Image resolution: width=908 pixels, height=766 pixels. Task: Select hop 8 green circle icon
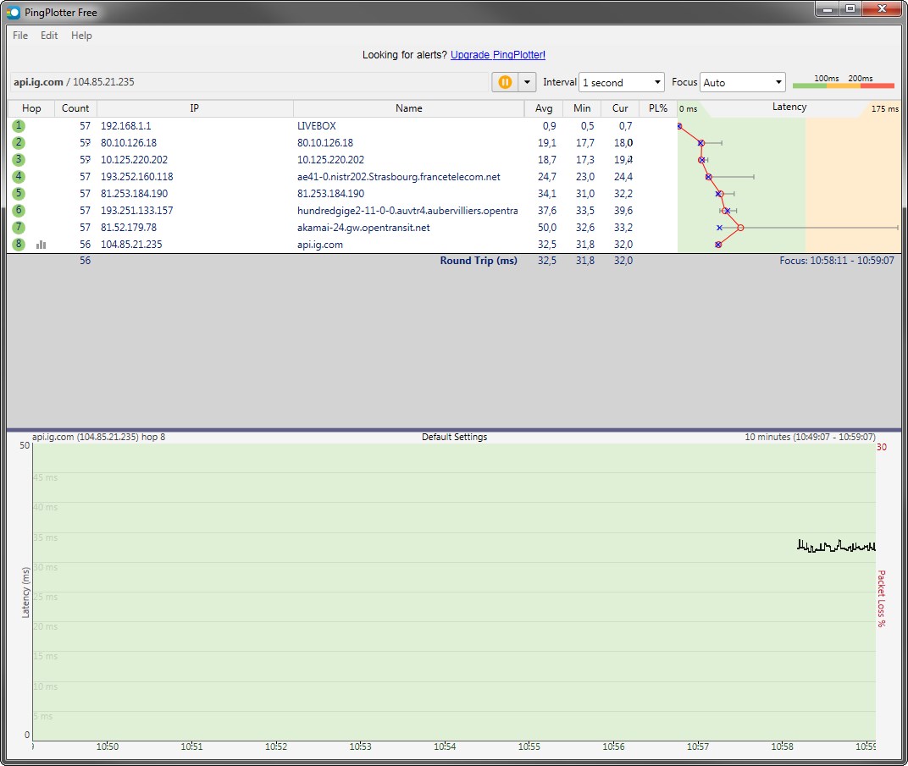click(x=19, y=244)
